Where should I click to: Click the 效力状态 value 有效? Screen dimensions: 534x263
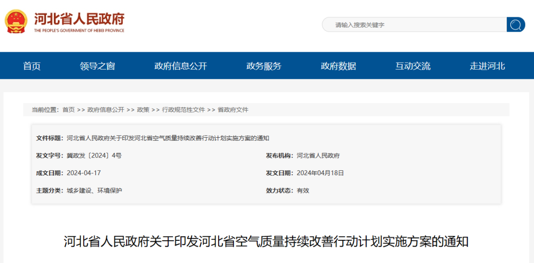(303, 190)
